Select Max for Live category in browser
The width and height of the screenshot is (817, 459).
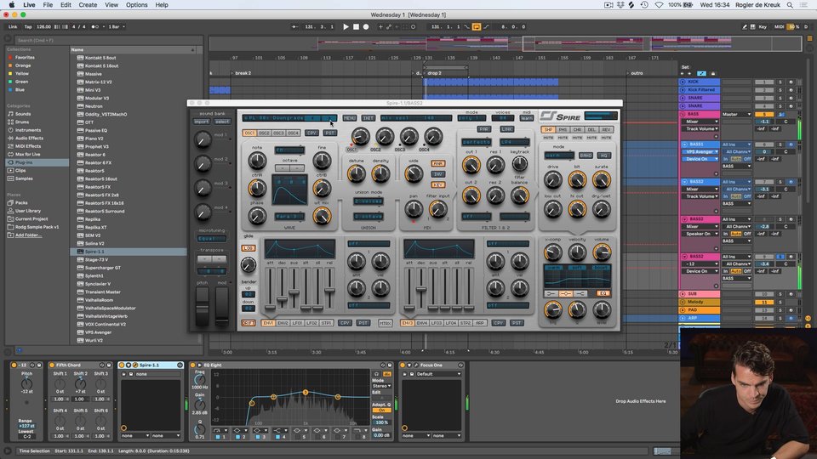(x=27, y=154)
